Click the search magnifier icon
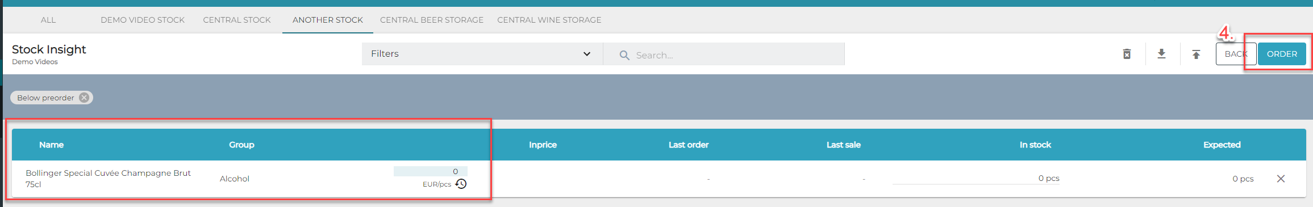The width and height of the screenshot is (1313, 207). pos(624,55)
